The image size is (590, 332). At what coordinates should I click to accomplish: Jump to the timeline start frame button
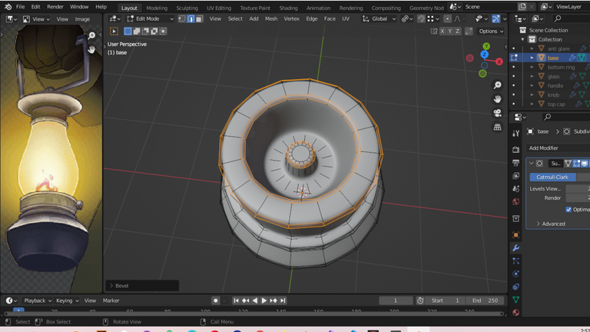236,300
